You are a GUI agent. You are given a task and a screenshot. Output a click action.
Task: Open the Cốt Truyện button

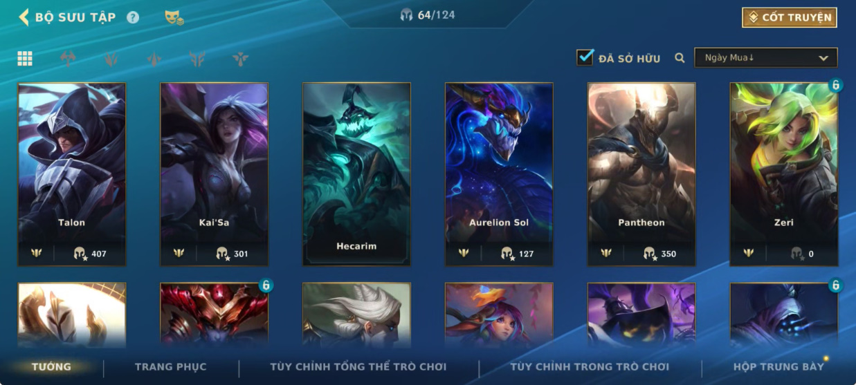(x=790, y=17)
